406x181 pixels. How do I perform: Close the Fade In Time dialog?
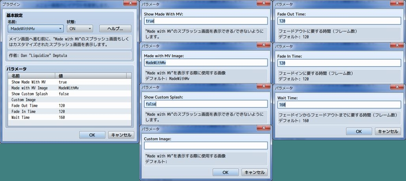pyautogui.click(x=397, y=45)
